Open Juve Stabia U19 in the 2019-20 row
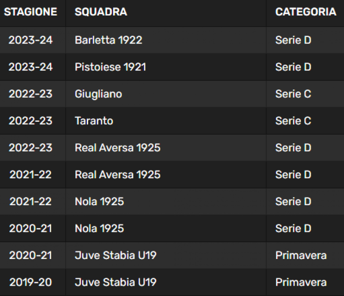 116,282
